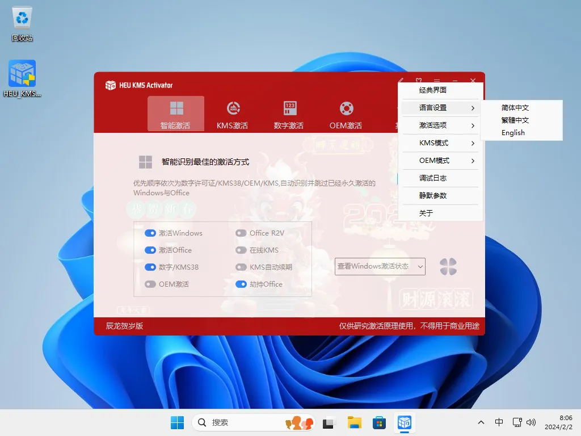
Task: Click the hamburger menu icon in title bar
Action: coord(437,81)
